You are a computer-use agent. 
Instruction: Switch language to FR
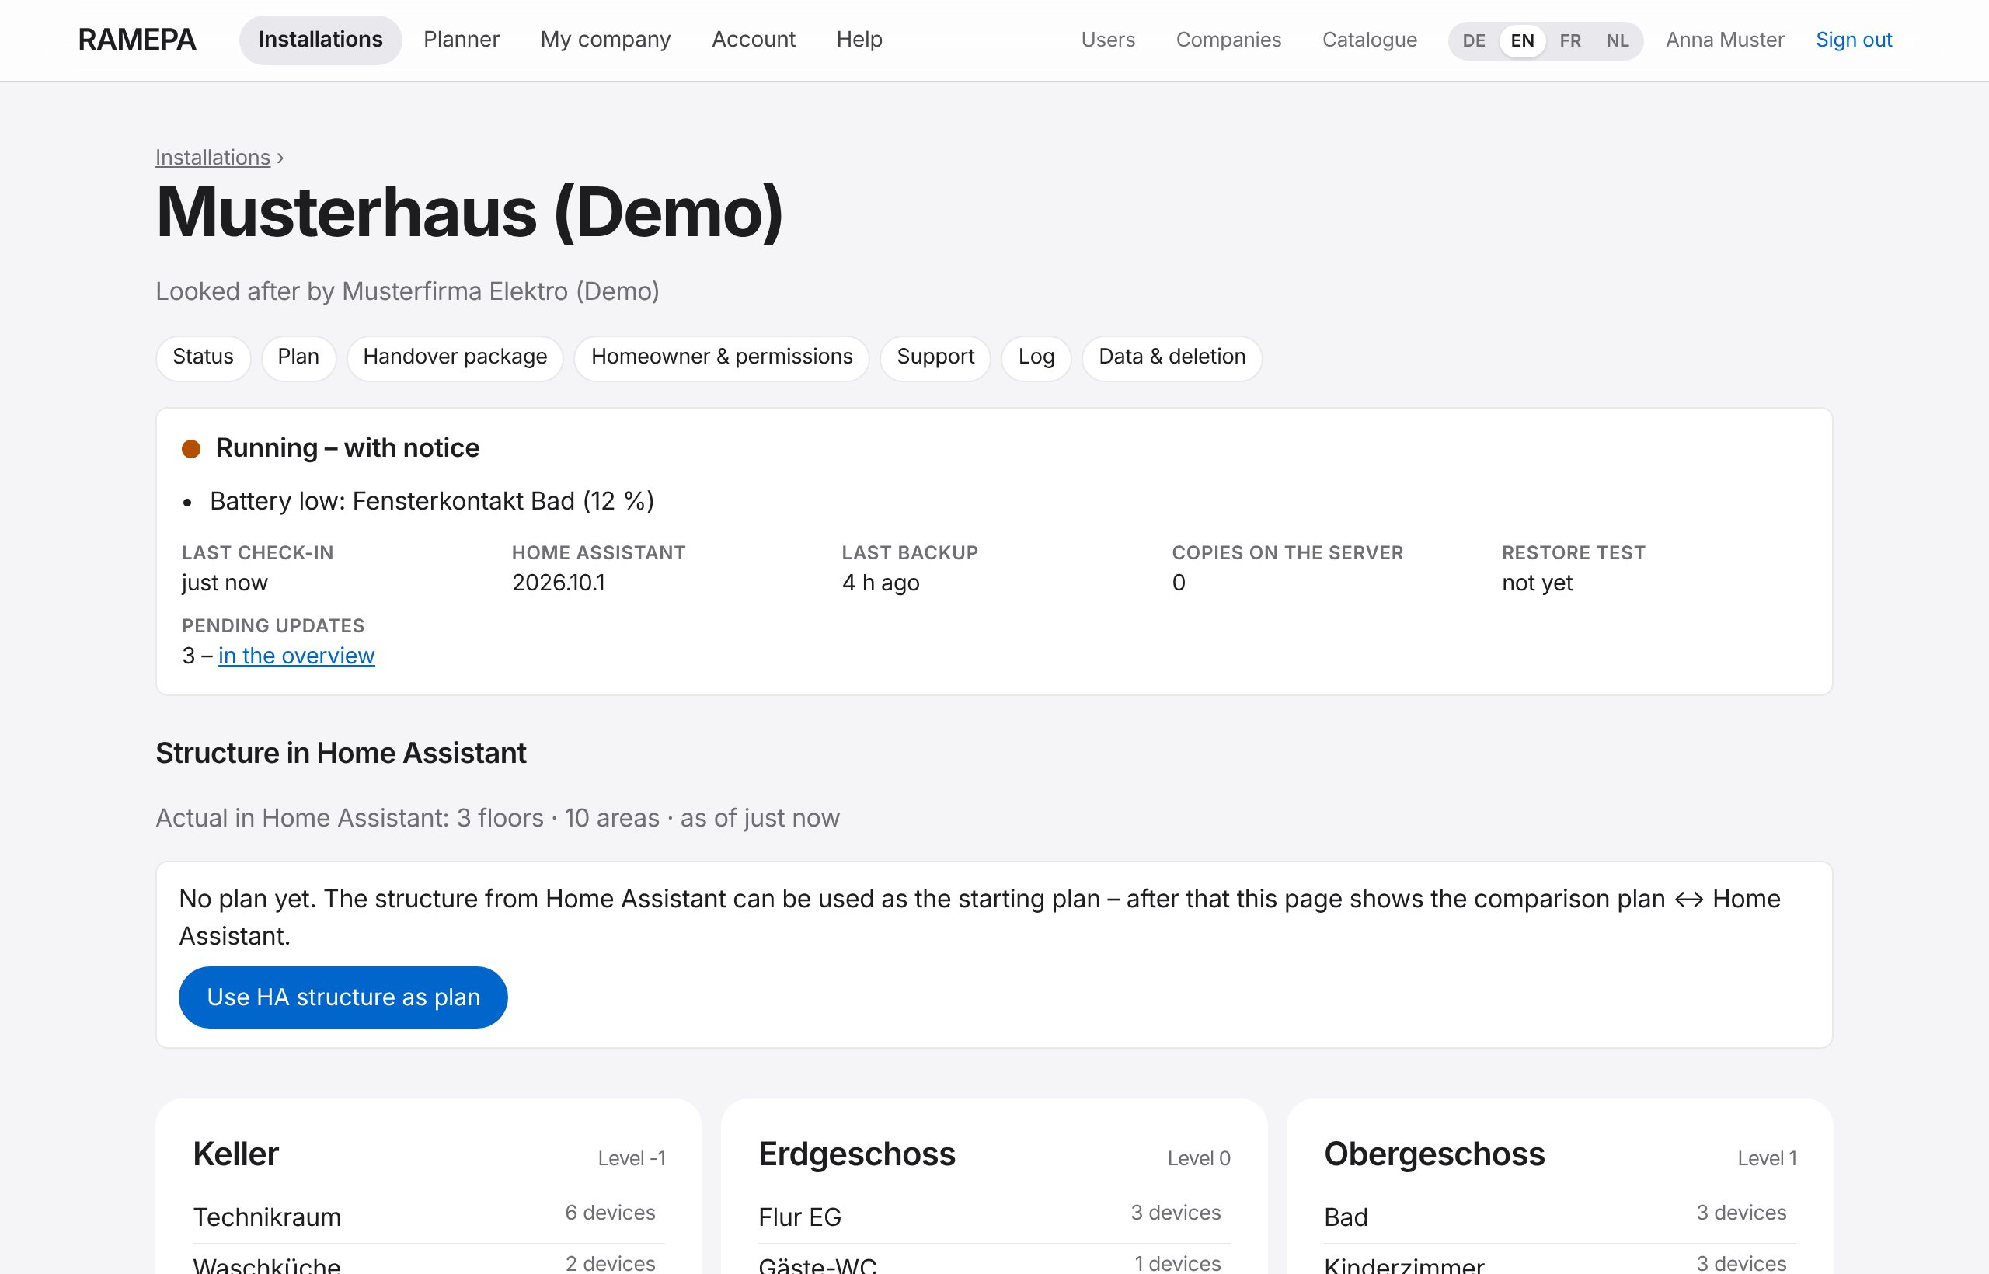1569,40
